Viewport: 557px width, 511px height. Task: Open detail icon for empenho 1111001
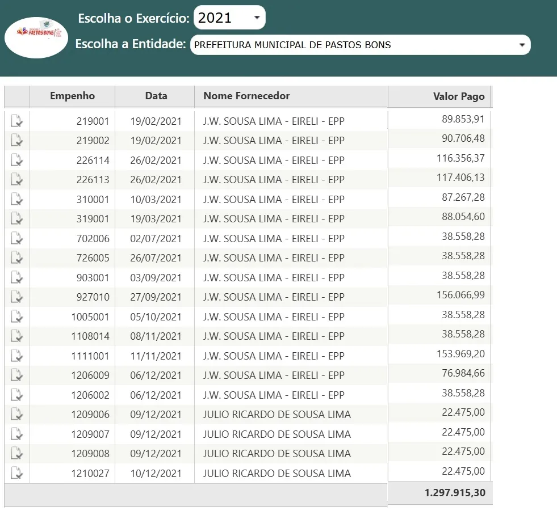tap(17, 356)
